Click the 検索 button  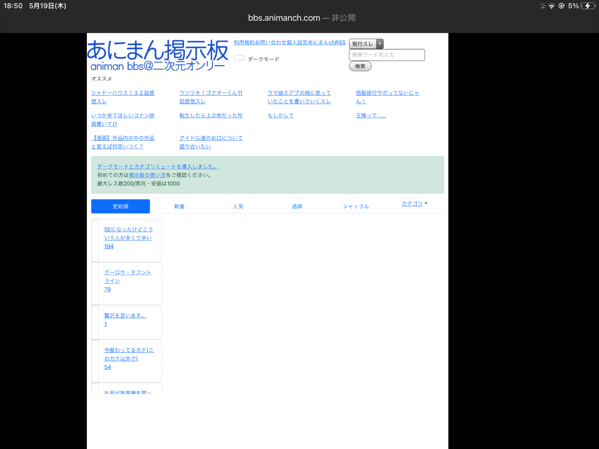[360, 66]
